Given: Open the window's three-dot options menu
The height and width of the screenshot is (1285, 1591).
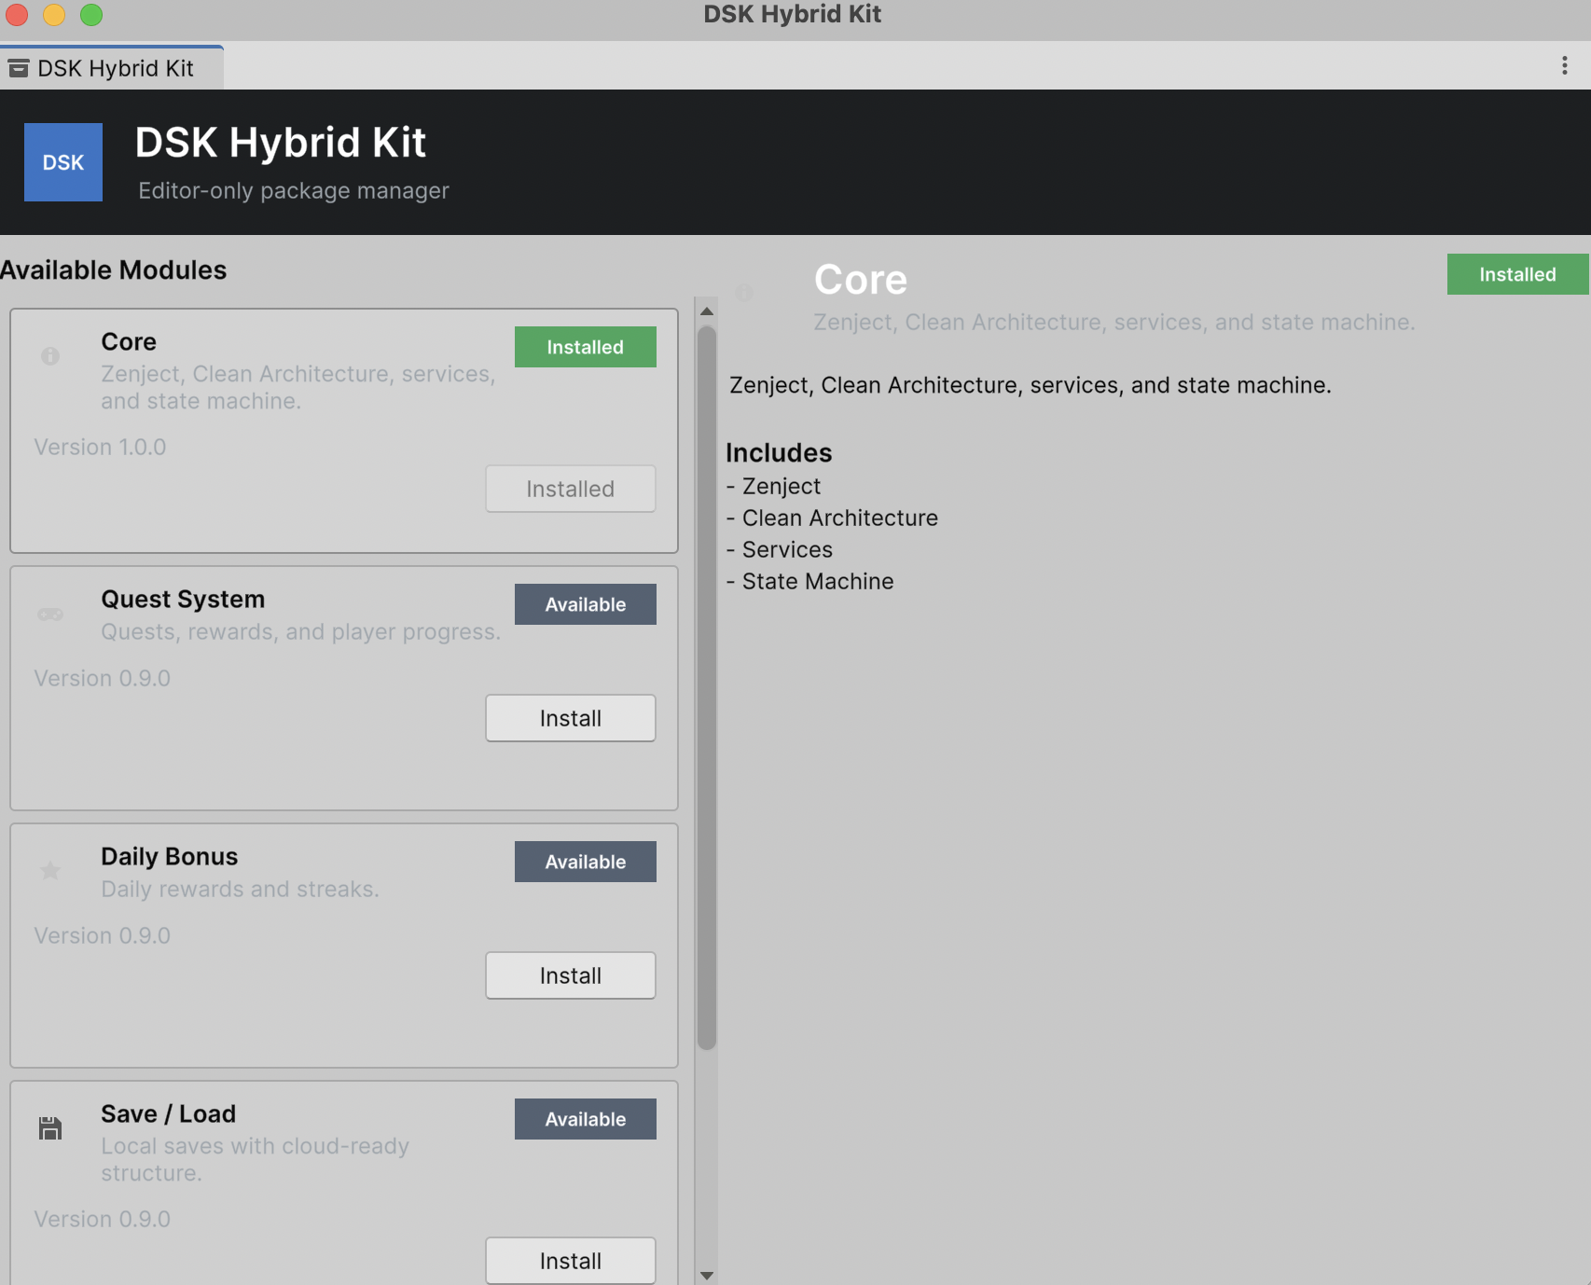Looking at the screenshot, I should point(1564,65).
